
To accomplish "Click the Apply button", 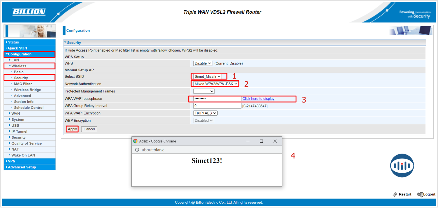I will click(x=72, y=129).
